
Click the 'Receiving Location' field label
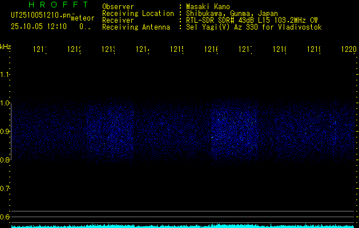click(x=138, y=14)
